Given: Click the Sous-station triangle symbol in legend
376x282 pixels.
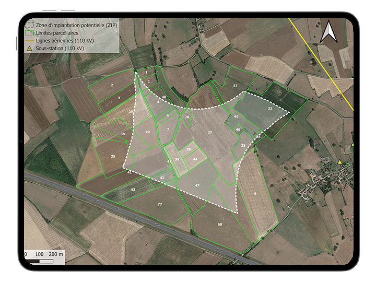Looking at the screenshot, I should click(x=29, y=48).
